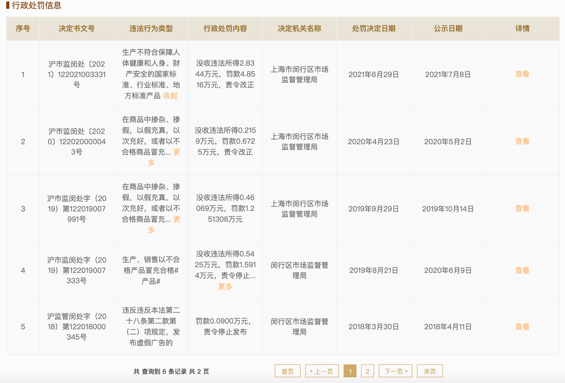Expand 更多 in row 3 violation type

pyautogui.click(x=177, y=219)
